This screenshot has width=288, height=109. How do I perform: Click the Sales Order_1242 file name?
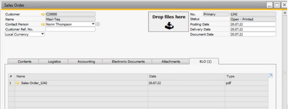[34, 83]
